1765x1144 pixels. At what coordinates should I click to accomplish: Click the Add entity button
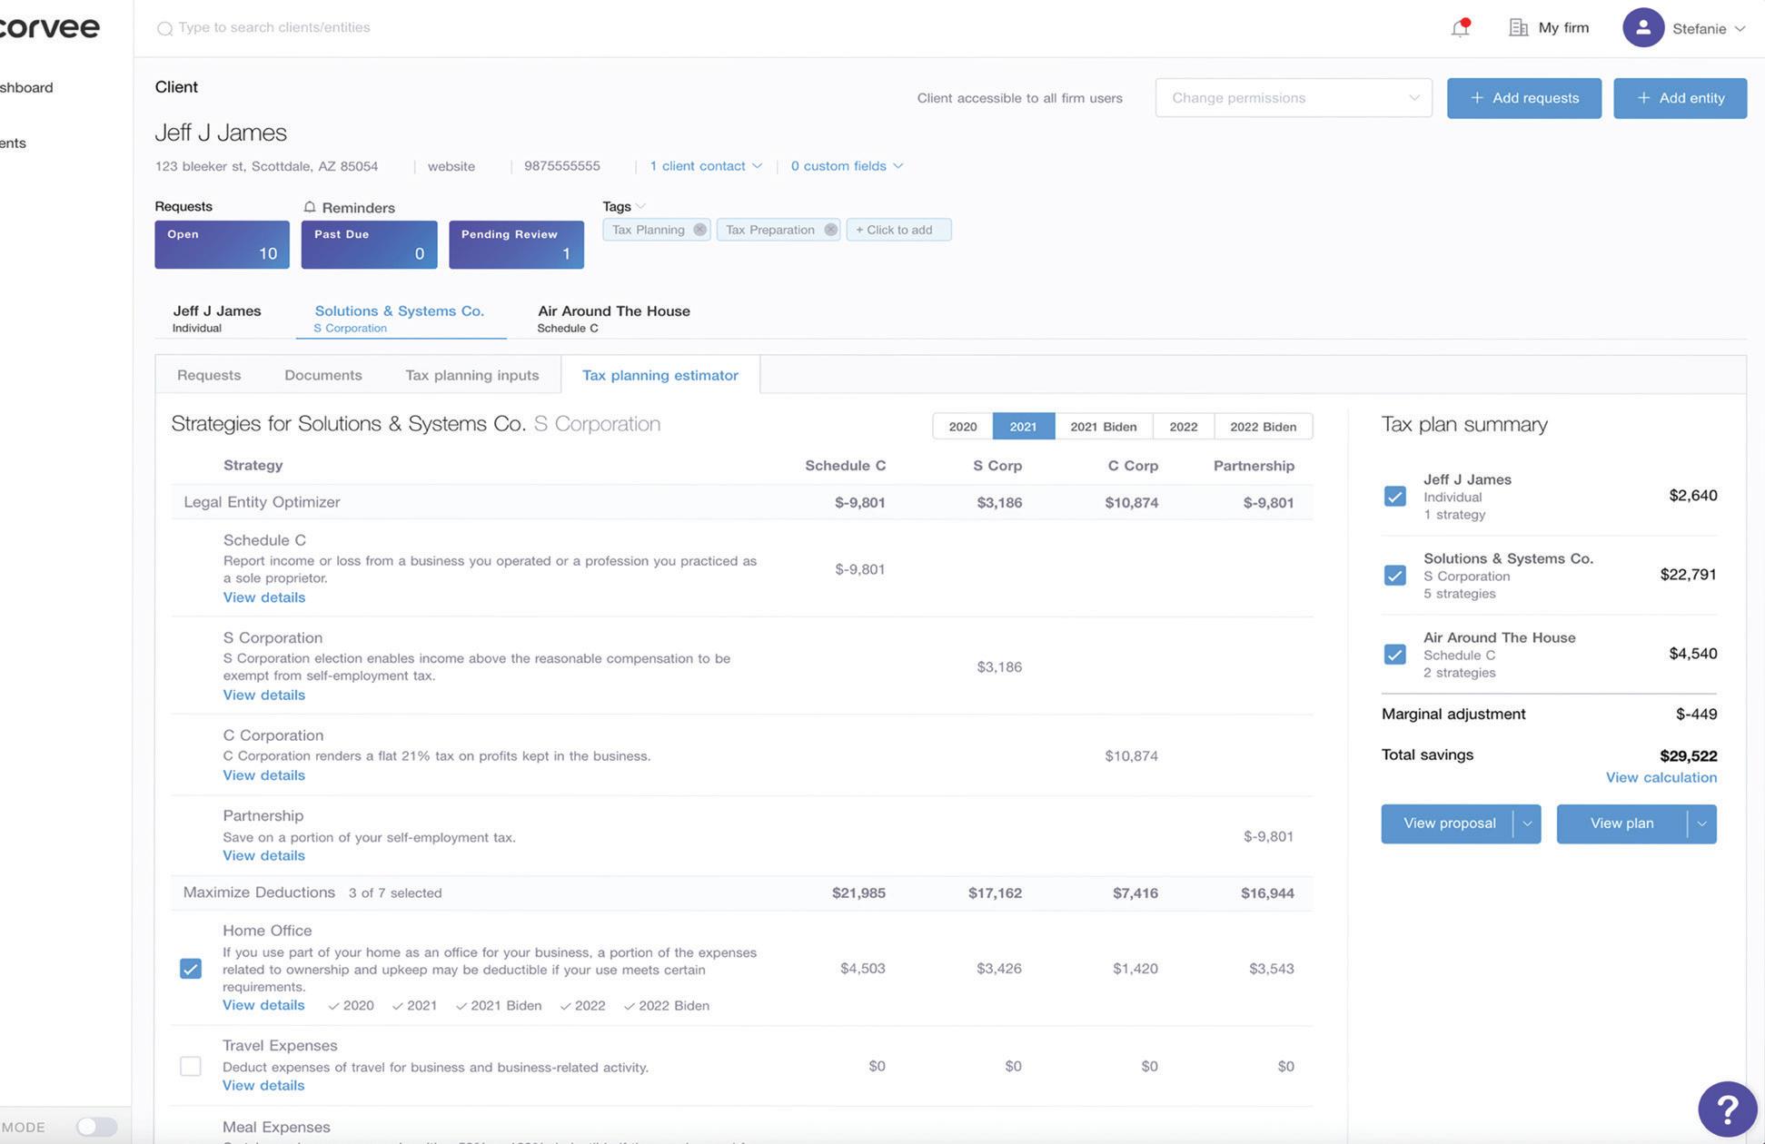[x=1680, y=98]
